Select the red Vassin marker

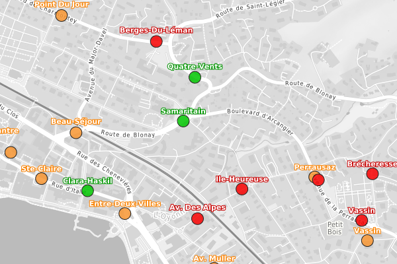point(361,220)
